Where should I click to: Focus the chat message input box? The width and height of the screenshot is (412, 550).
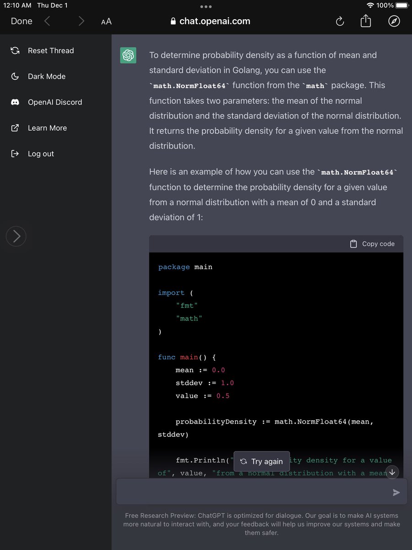[x=261, y=492]
